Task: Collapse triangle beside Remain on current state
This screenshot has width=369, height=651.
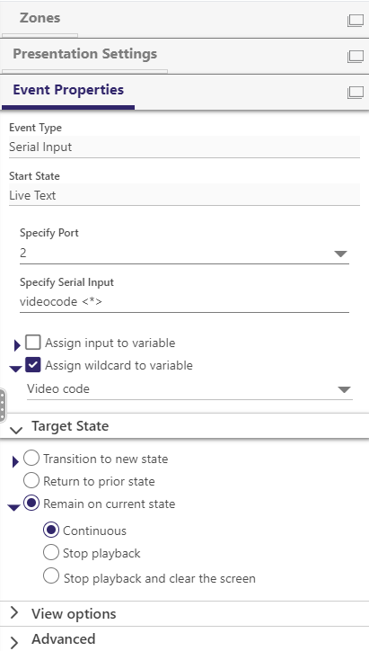Action: click(13, 507)
